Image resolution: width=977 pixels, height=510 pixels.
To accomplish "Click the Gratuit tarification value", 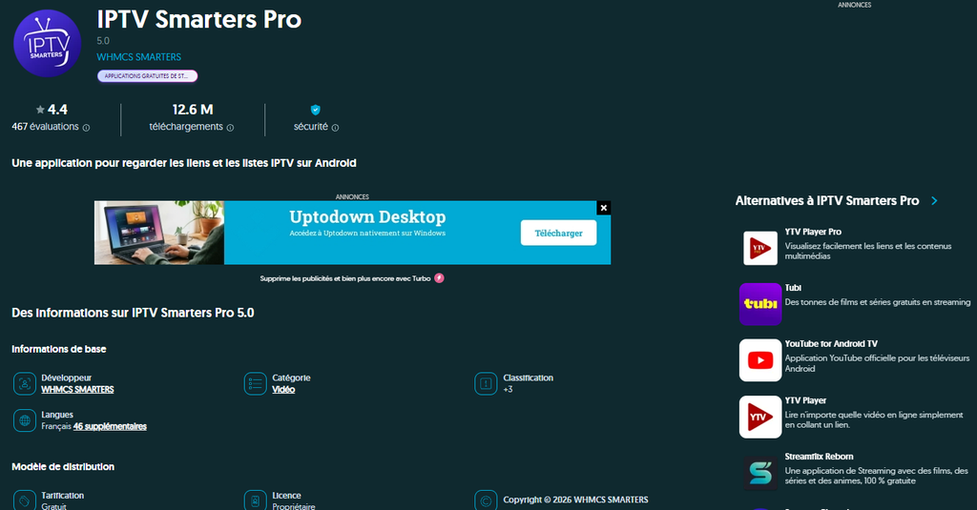I will pos(53,506).
